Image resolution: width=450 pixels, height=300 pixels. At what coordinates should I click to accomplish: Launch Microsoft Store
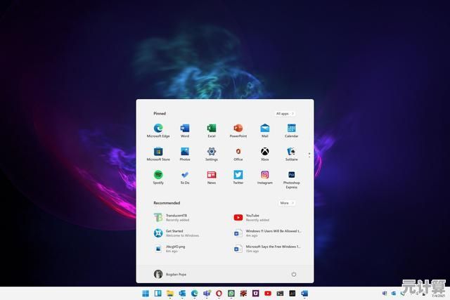click(158, 154)
